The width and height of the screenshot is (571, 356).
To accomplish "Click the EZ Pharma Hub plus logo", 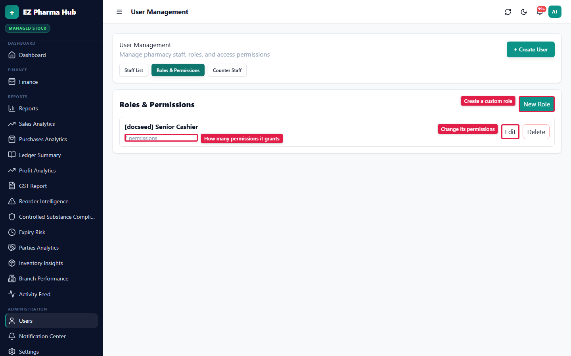I will click(x=12, y=12).
